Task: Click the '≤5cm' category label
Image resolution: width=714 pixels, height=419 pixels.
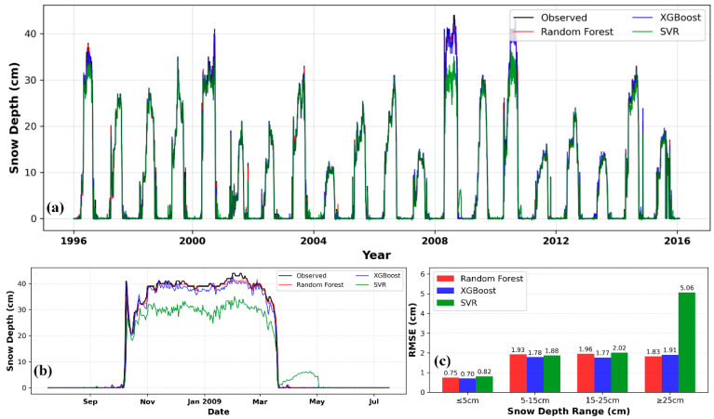Action: (x=467, y=400)
